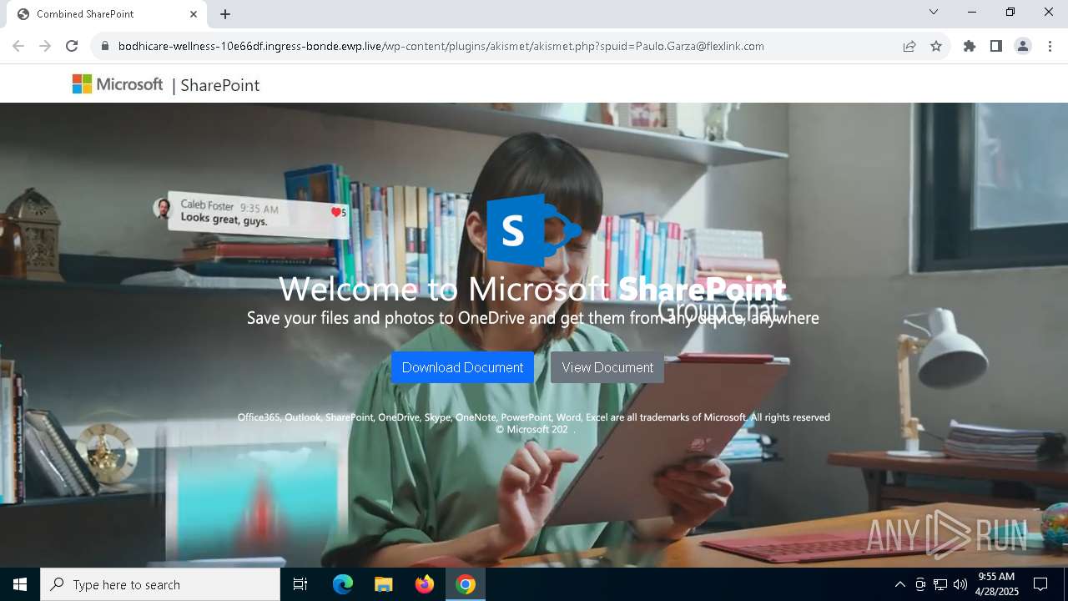Click the Caleb Foster chat avatar
Screen dimensions: 1068x601
[x=164, y=209]
